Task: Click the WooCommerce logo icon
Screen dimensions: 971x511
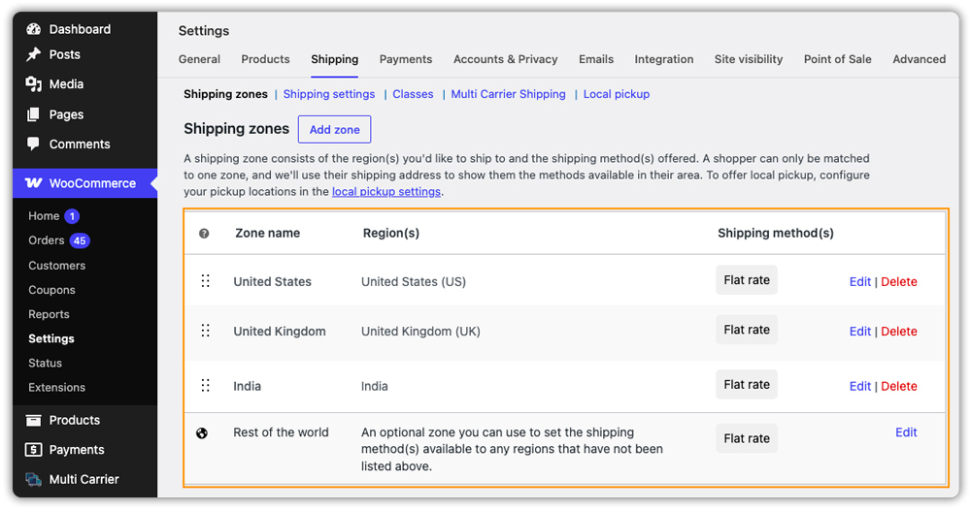Action: [x=33, y=183]
